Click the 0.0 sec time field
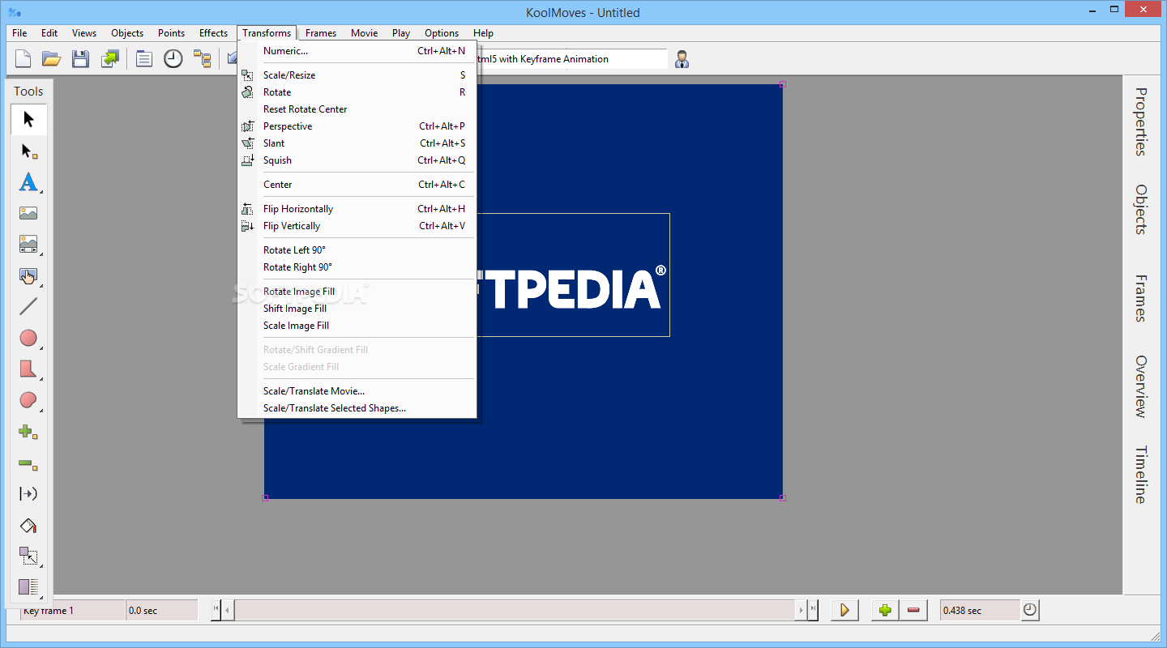This screenshot has height=648, width=1167. click(x=162, y=610)
